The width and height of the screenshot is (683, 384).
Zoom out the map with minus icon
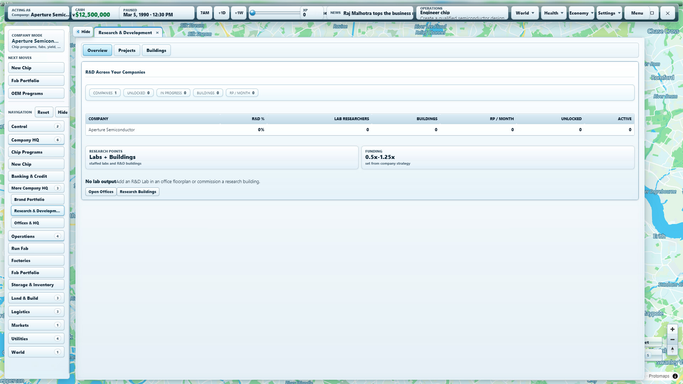coord(672,340)
